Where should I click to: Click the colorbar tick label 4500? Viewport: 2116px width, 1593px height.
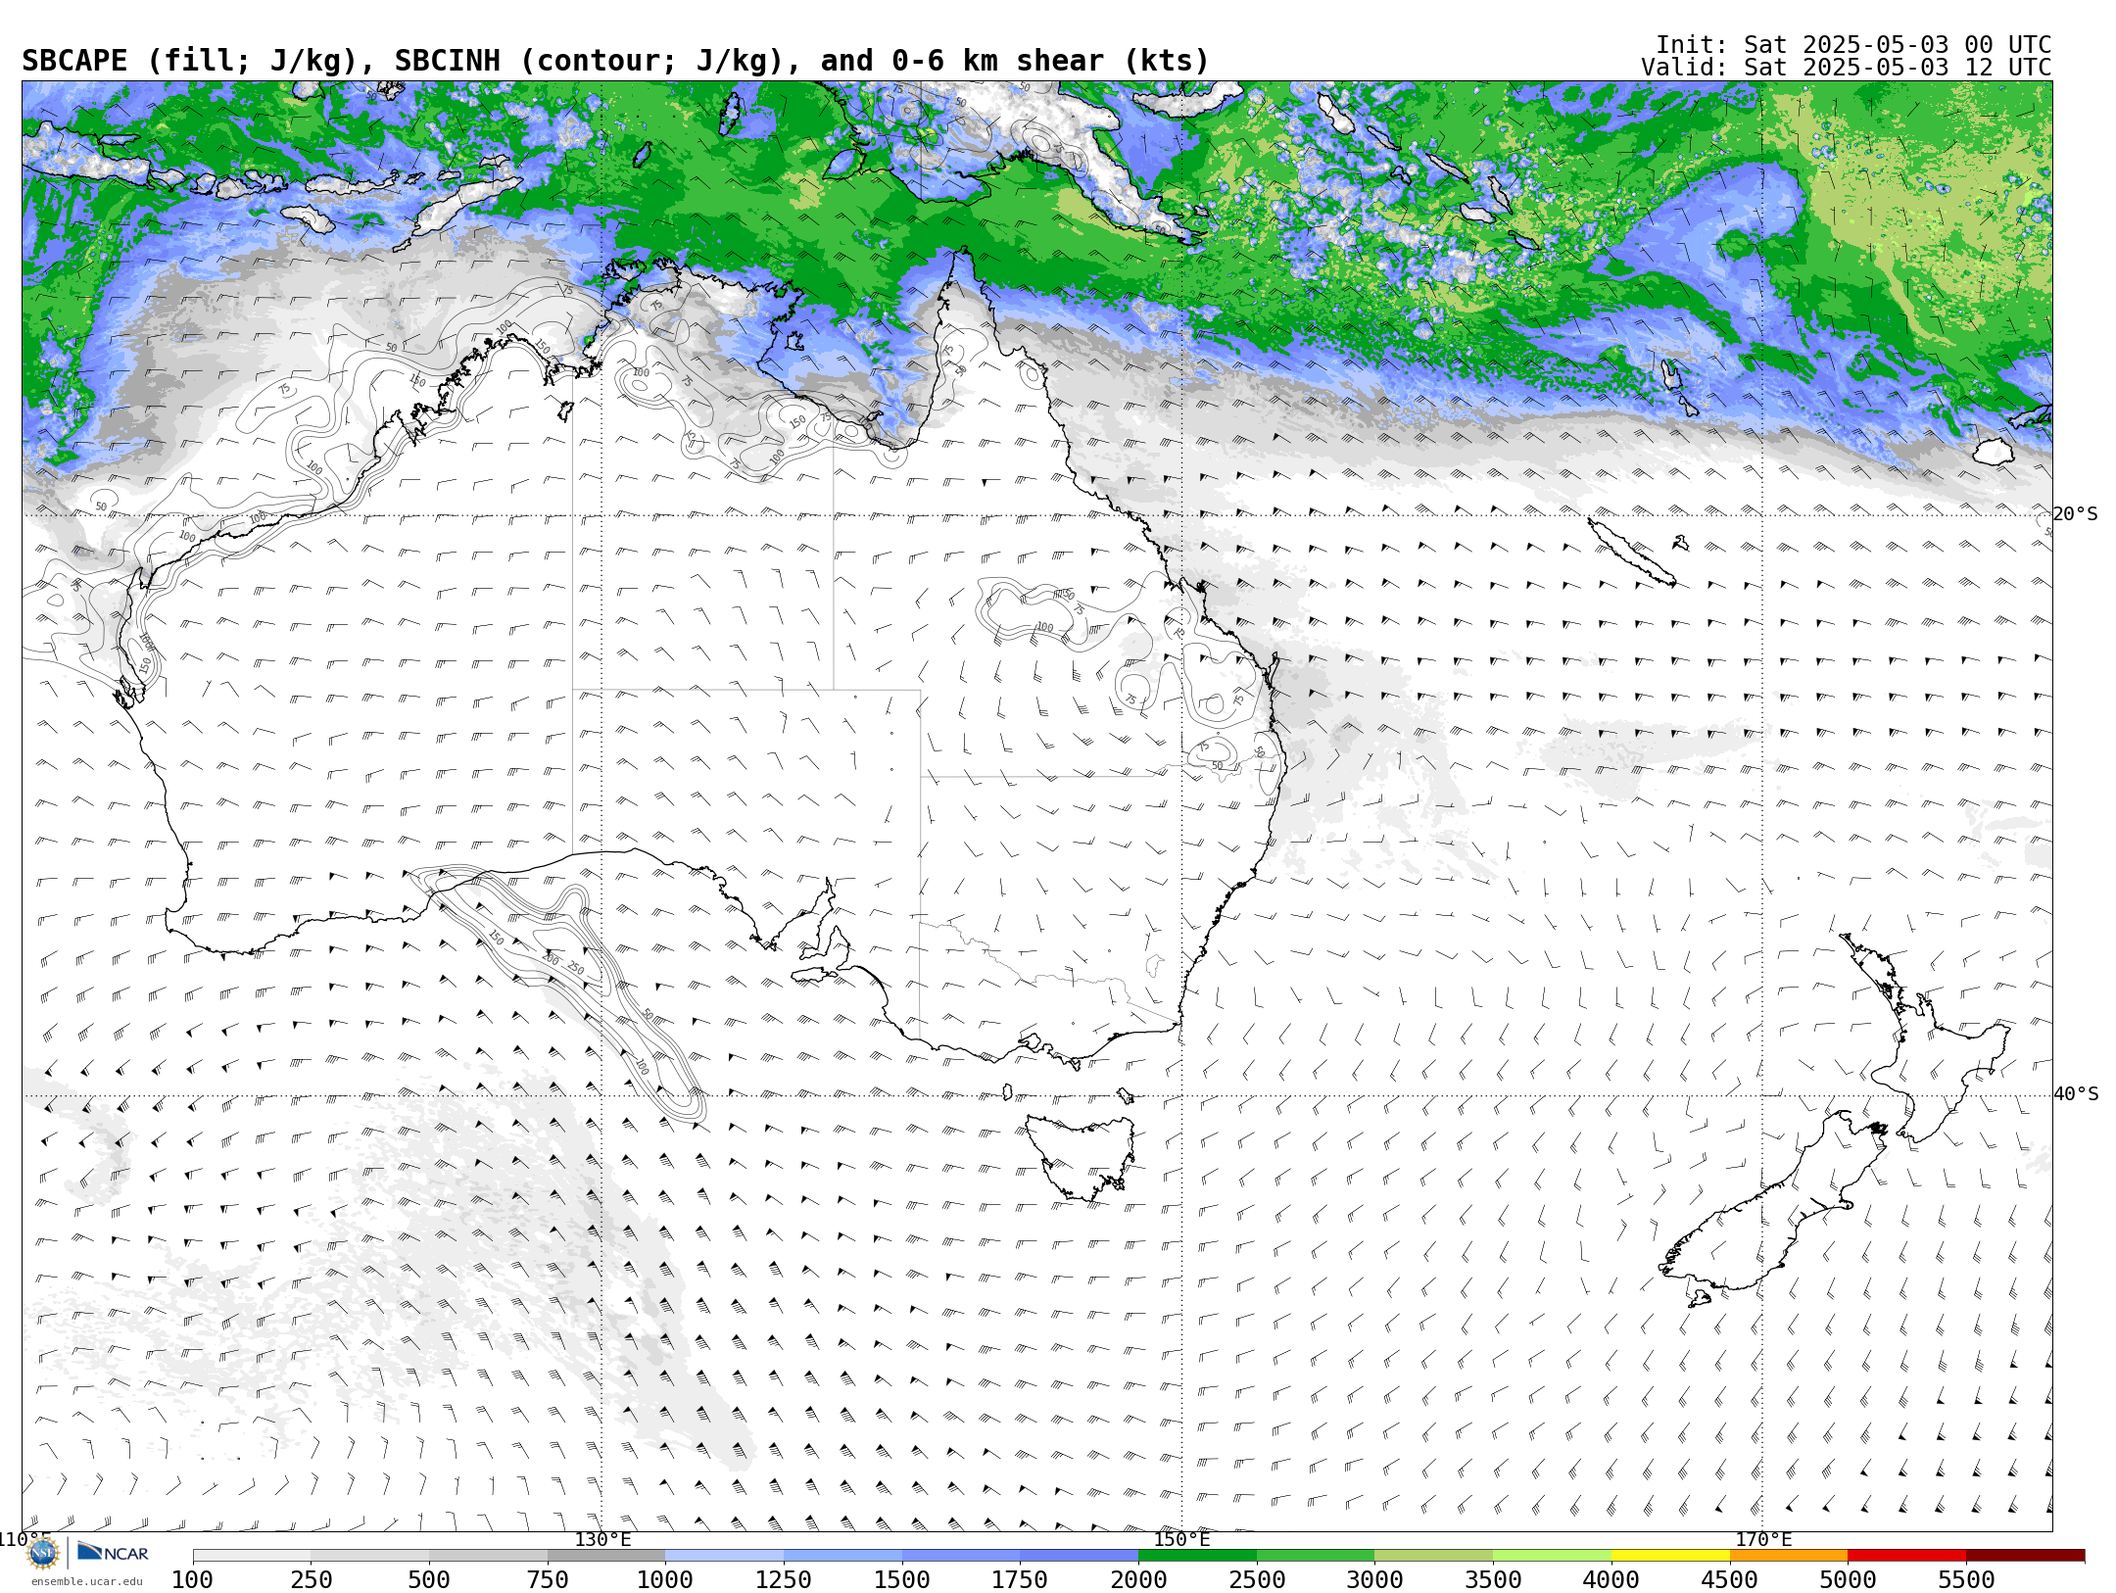pyautogui.click(x=1729, y=1579)
